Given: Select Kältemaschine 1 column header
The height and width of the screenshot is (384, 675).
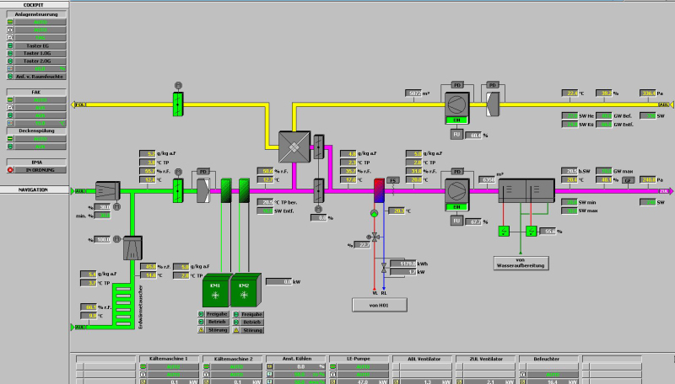Looking at the screenshot, I should click(x=170, y=359).
